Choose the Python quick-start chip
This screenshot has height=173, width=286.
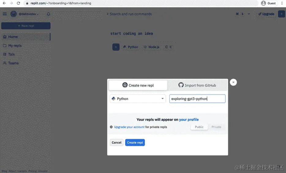click(130, 47)
